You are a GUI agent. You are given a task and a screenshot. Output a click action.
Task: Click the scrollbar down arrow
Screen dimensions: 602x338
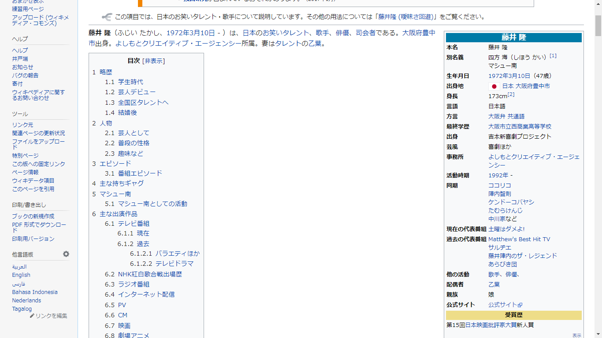tap(598, 334)
